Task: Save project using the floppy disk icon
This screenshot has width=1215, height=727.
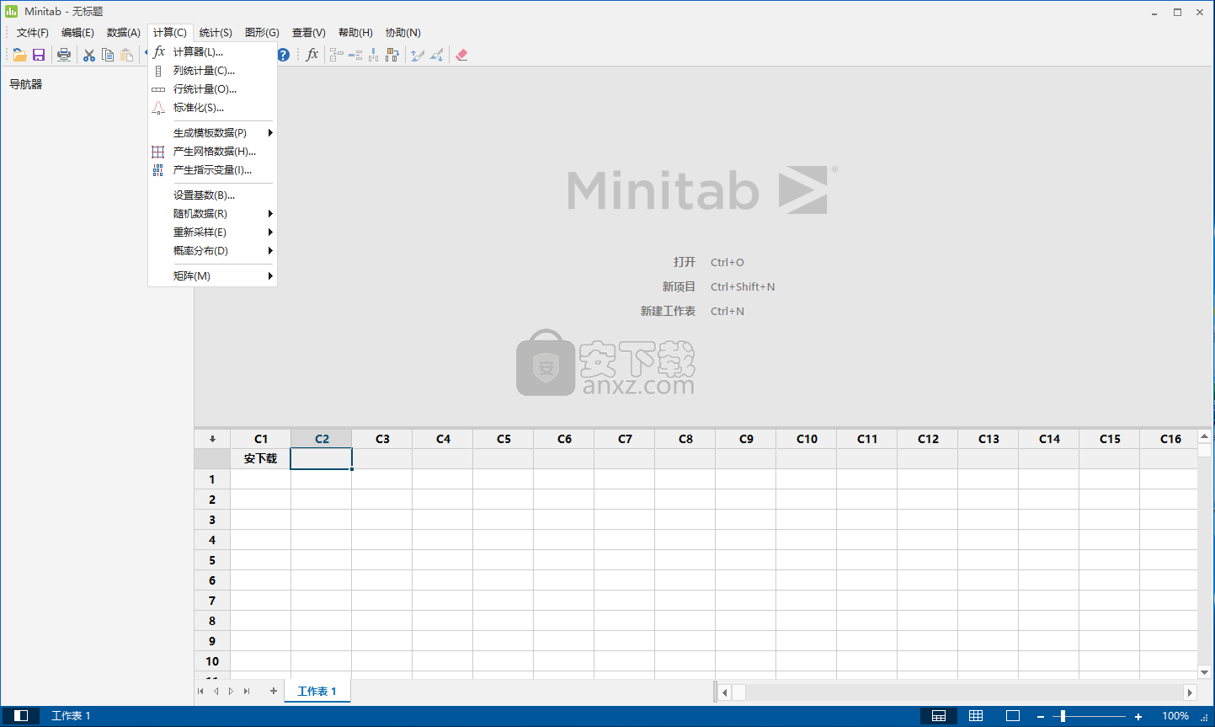Action: pos(39,55)
